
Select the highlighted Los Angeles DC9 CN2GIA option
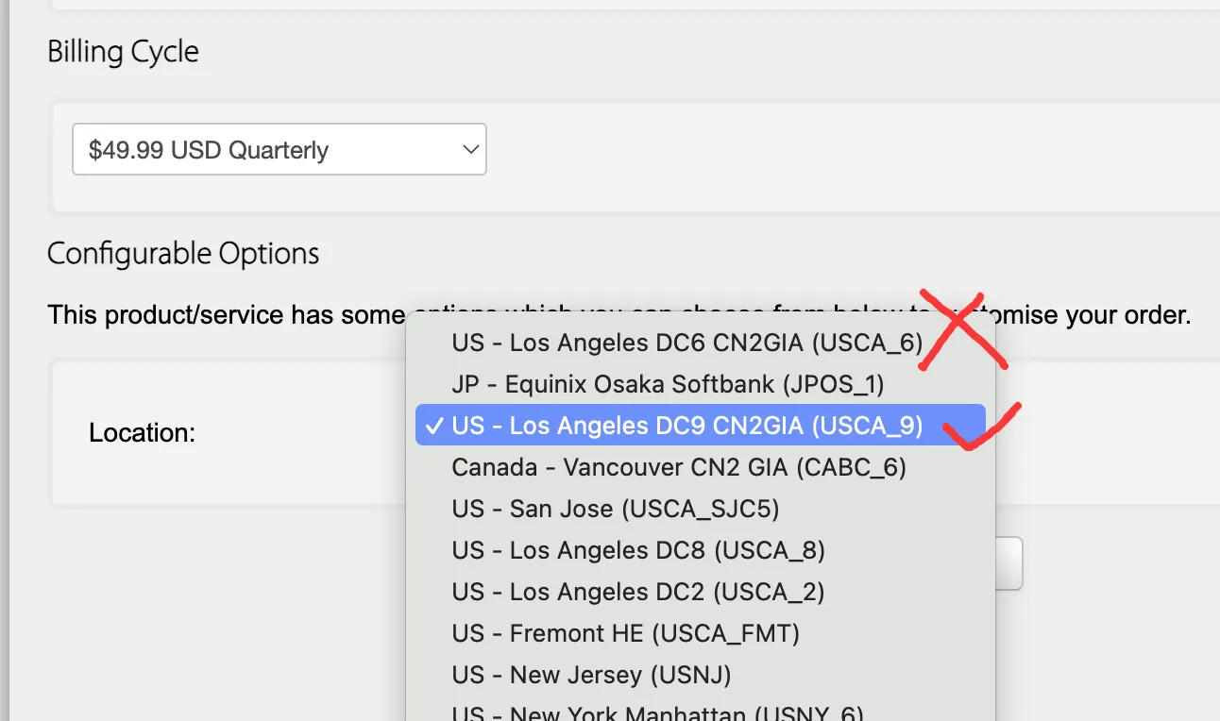pyautogui.click(x=700, y=426)
